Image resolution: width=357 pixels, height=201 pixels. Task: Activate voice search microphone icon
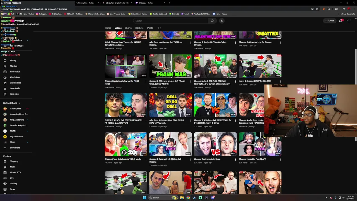tap(222, 21)
